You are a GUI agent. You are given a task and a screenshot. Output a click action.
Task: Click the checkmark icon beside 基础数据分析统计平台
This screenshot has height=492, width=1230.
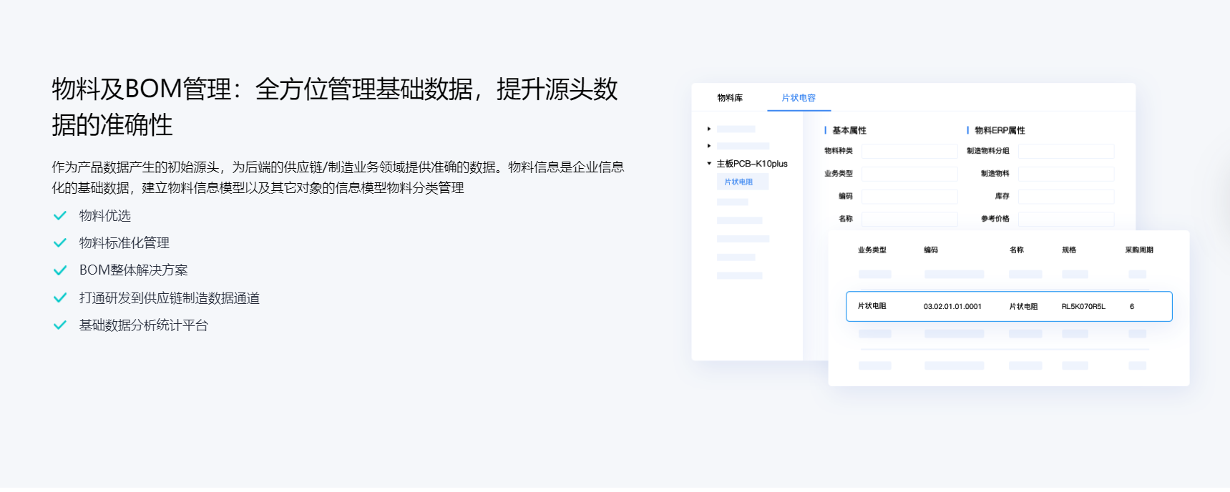click(x=60, y=325)
